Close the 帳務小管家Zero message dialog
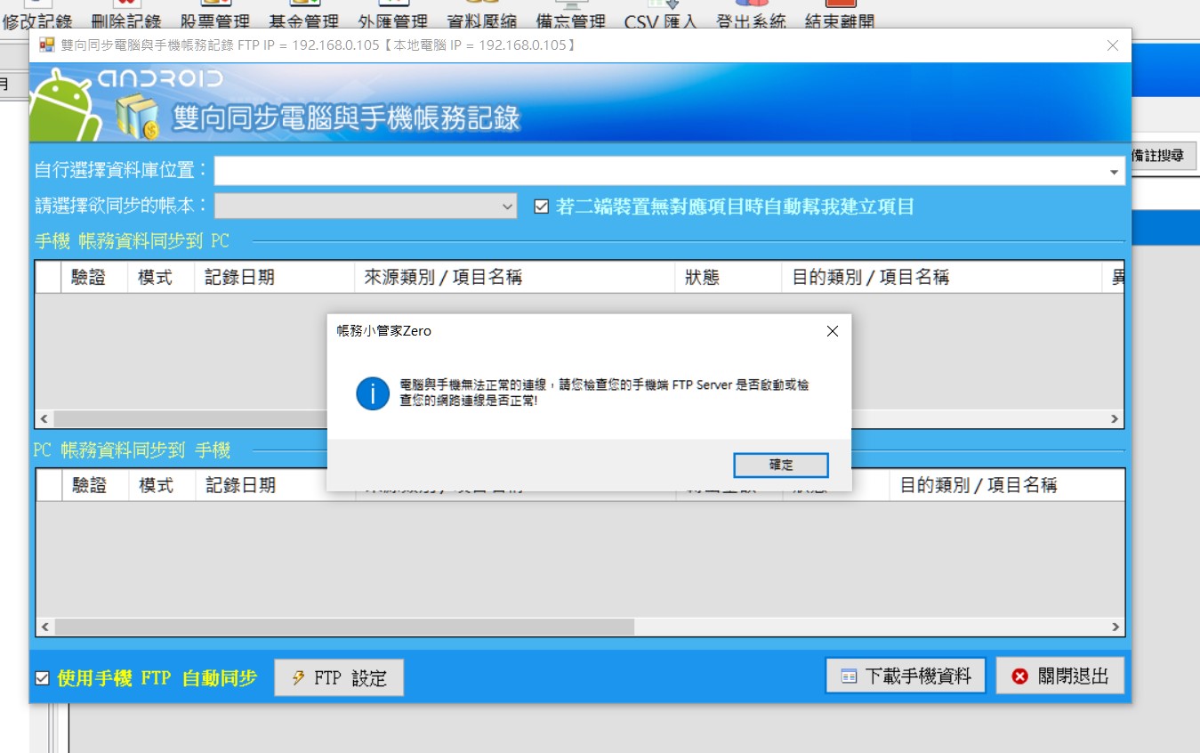 tap(832, 331)
